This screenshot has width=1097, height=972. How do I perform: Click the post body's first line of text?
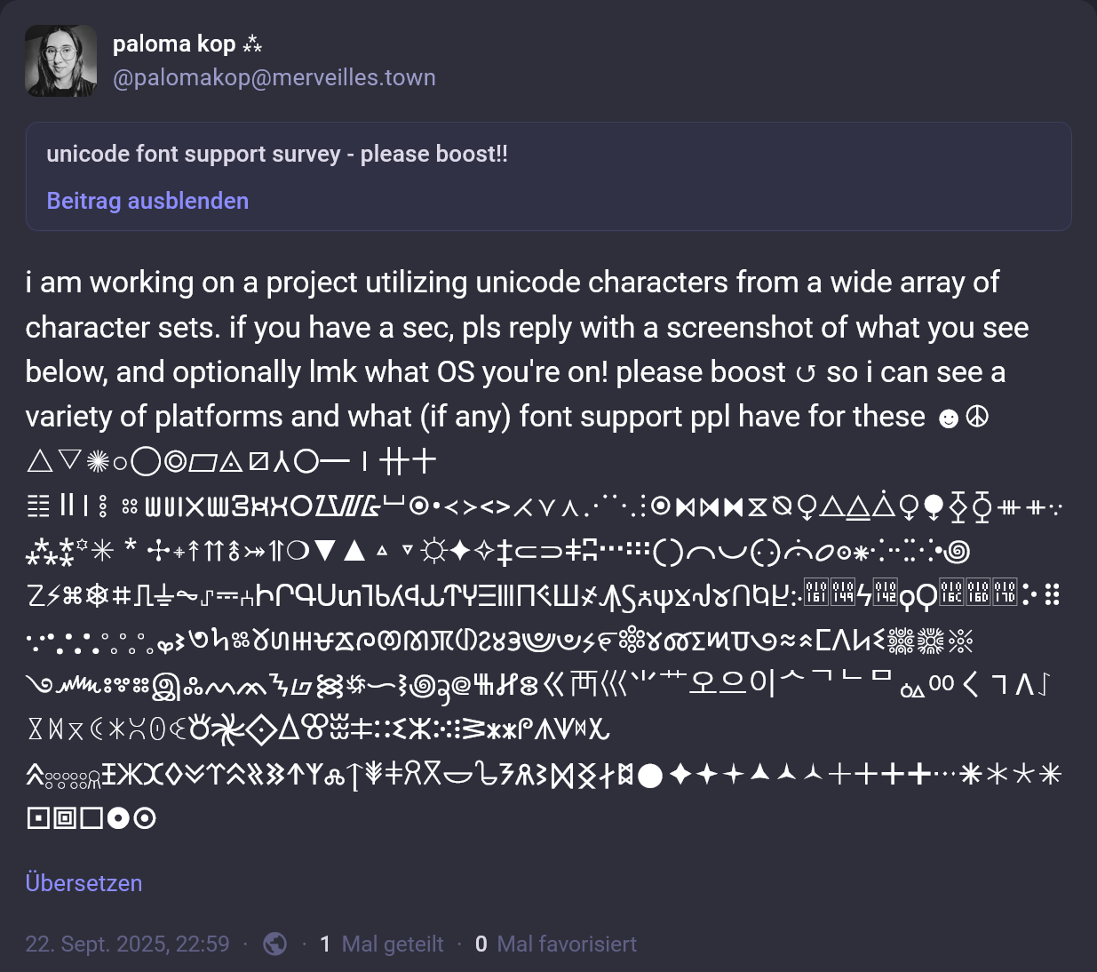click(x=512, y=283)
